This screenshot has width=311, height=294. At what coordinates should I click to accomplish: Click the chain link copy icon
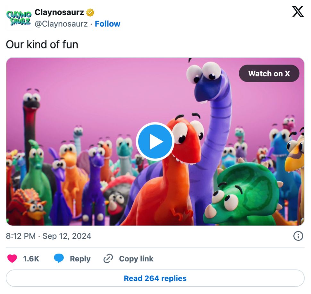pos(108,259)
